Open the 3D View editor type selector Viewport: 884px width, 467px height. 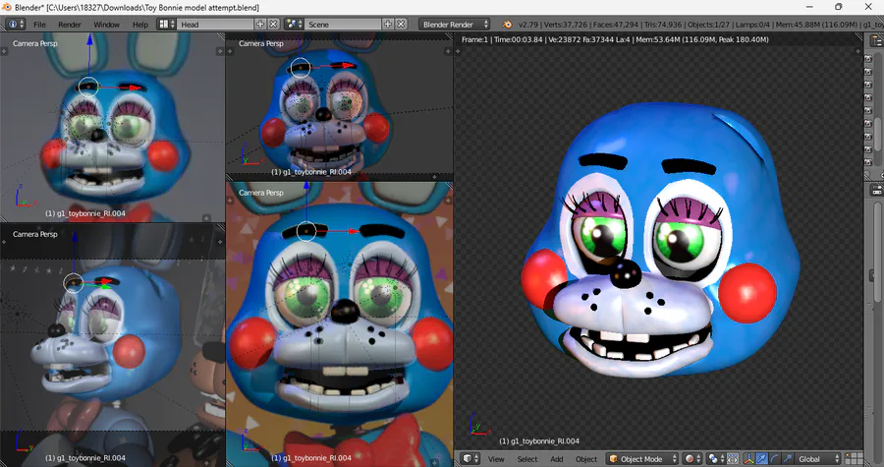(471, 458)
